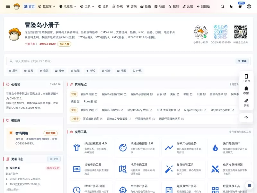Open the search icon in the top bar
The image size is (257, 193).
pyautogui.click(x=222, y=6)
